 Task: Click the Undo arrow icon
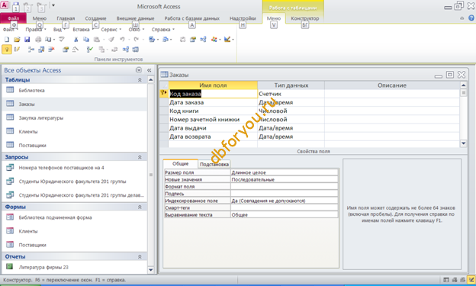coord(122,40)
